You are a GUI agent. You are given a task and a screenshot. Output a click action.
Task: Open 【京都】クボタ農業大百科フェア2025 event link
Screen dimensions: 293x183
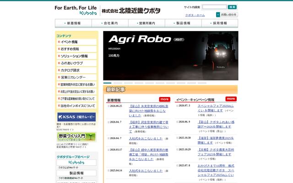click(216, 152)
